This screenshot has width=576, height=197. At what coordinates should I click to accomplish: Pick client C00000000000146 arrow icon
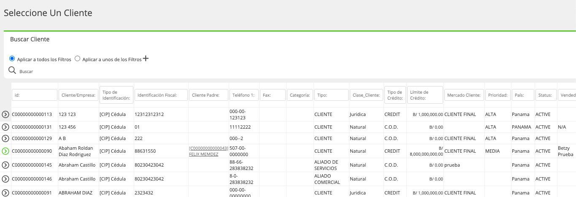[x=5, y=179]
